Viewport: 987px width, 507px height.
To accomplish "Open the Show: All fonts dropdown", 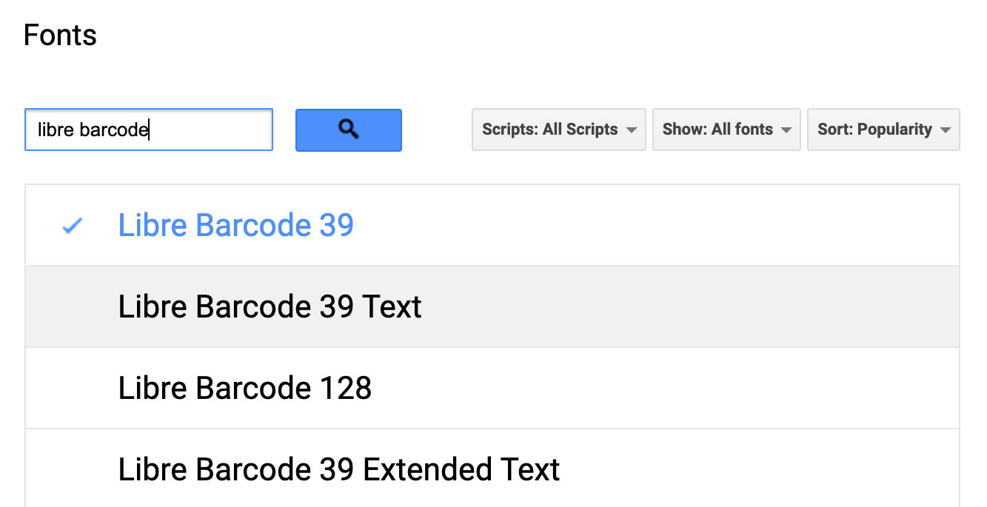I will tap(726, 130).
